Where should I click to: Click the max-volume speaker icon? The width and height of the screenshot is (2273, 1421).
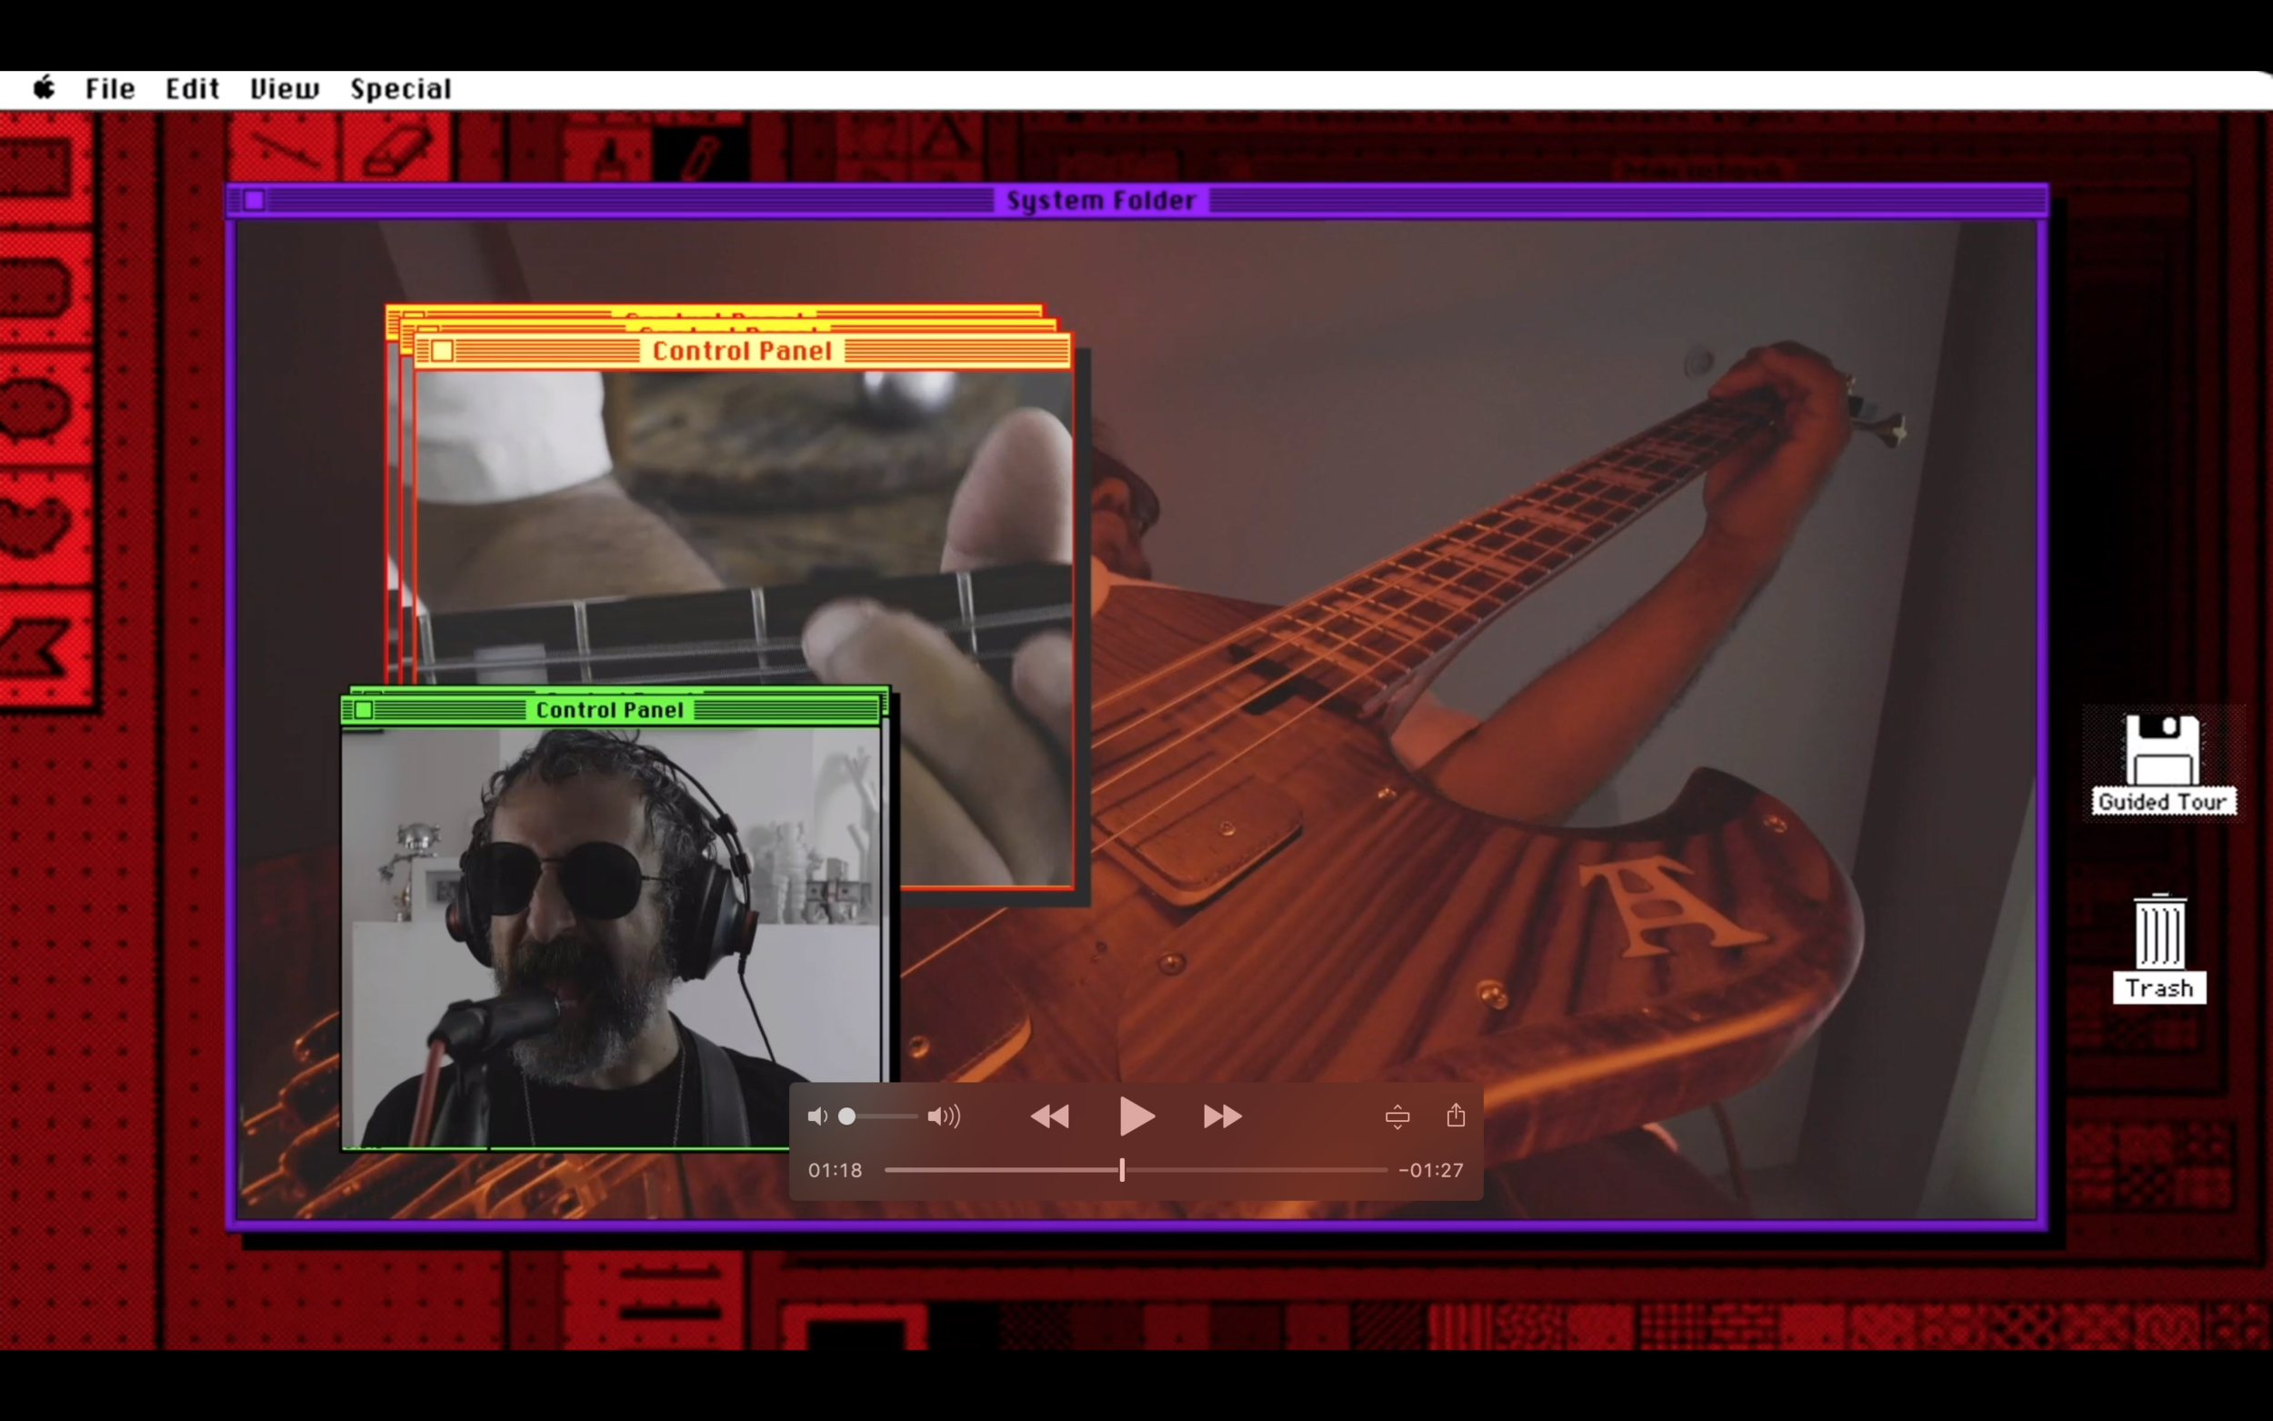[944, 1116]
